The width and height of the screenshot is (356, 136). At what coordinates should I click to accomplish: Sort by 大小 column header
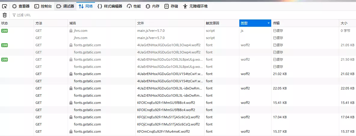(x=347, y=23)
